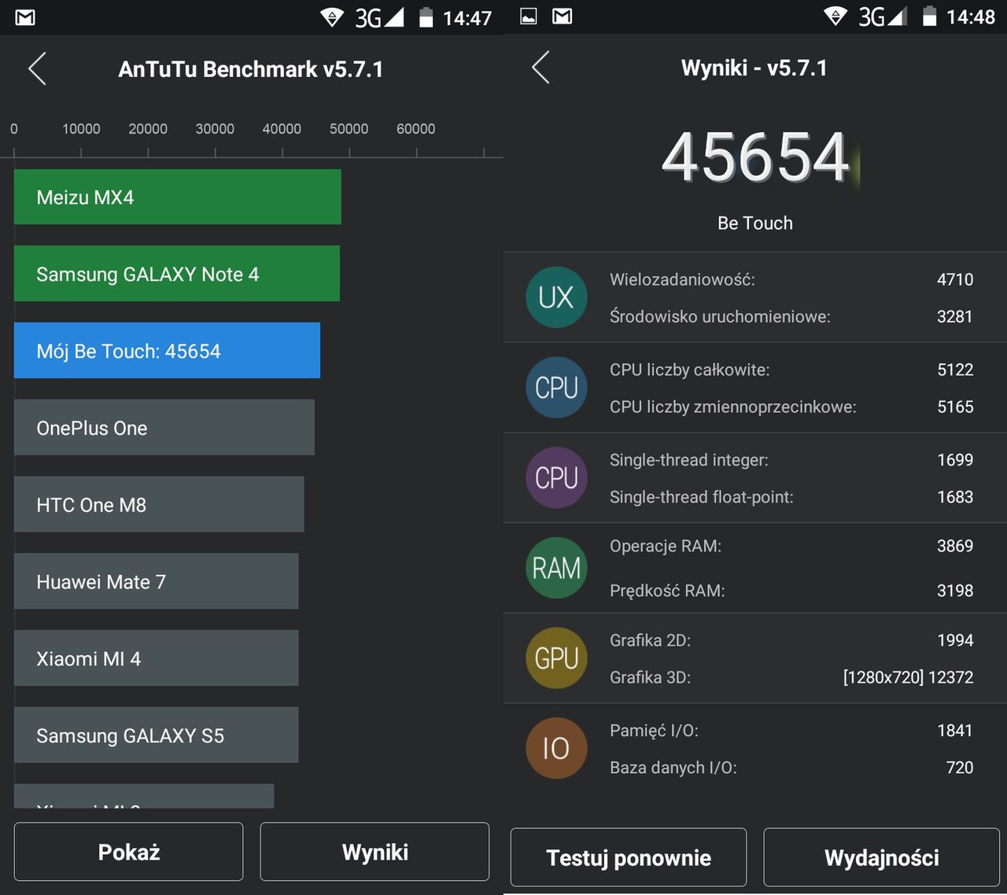This screenshot has height=895, width=1007.
Task: Select the HTC One M8 bar
Action: 159,504
